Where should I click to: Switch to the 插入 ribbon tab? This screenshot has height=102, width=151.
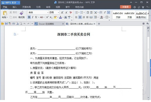(x=15, y=7)
